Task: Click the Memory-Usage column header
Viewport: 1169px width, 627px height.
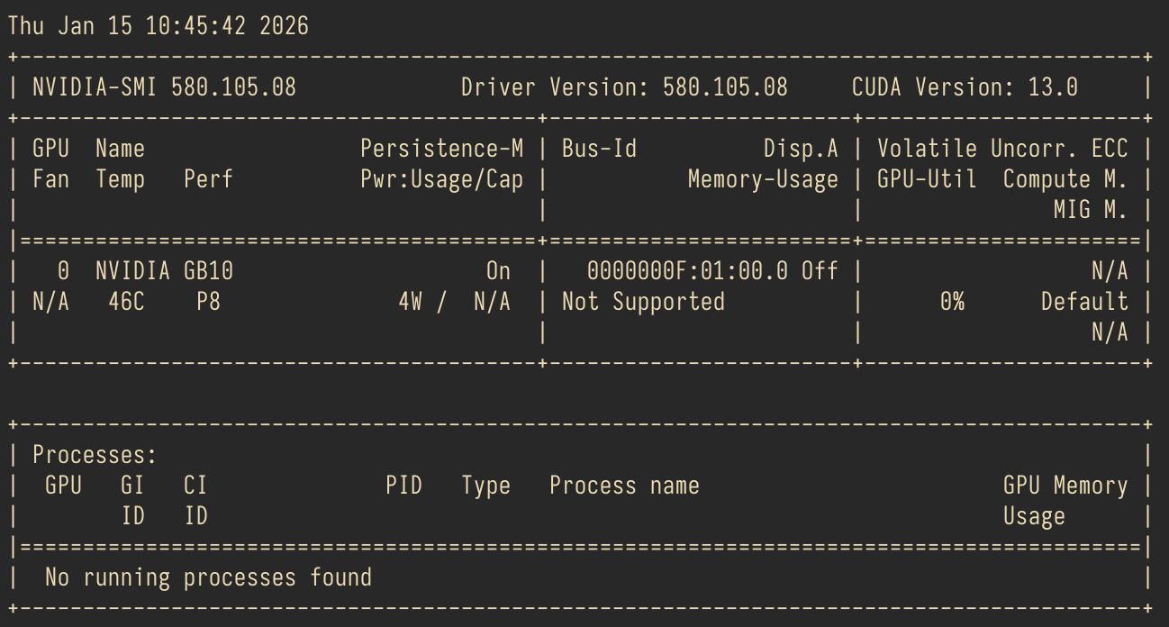Action: point(762,179)
